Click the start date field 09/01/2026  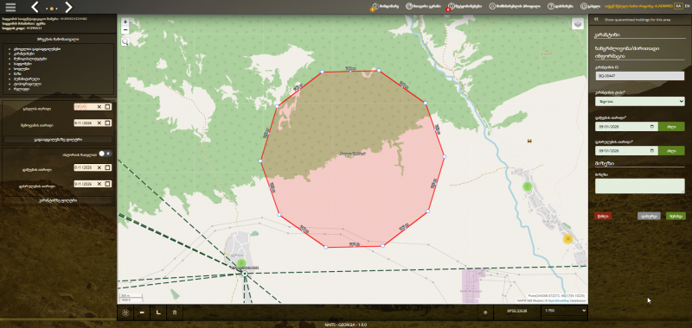[626, 127]
